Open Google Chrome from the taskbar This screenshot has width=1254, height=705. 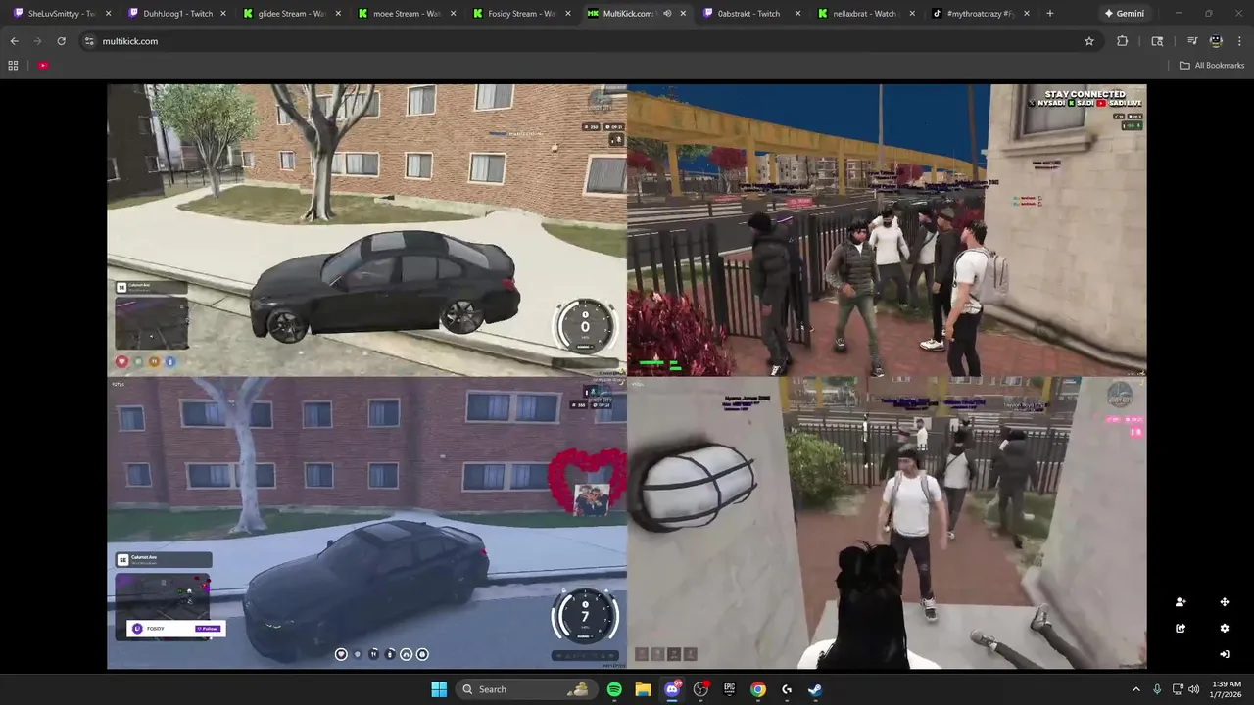click(x=757, y=689)
